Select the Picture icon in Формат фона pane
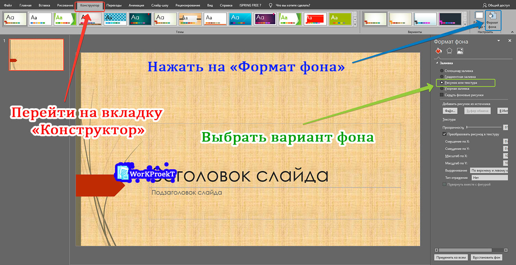Screen dimensions: 516x265 460,50
